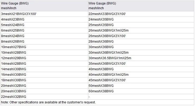Screen dimensions: 195x106
Task: Click the 30meshX36.5BWGX1mX25m cell
Action: [x=141, y=58]
